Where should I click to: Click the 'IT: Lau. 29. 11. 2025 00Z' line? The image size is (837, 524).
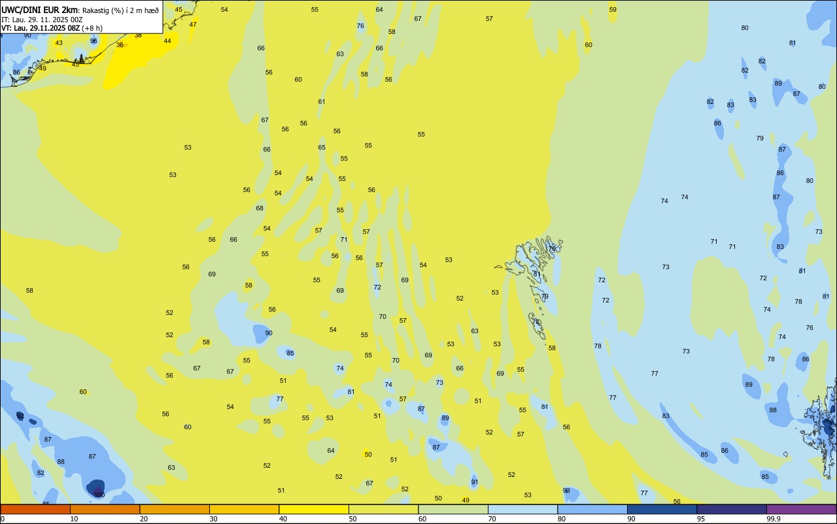tap(42, 20)
